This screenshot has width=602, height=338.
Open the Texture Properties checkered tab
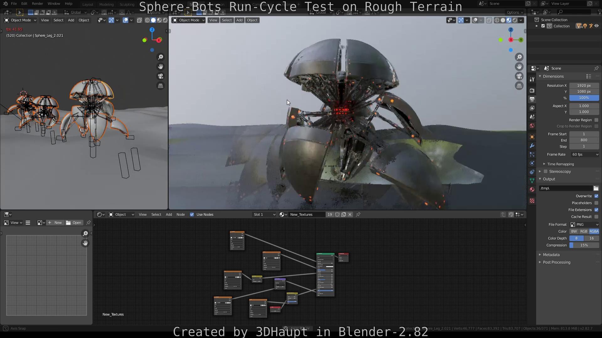(x=532, y=201)
